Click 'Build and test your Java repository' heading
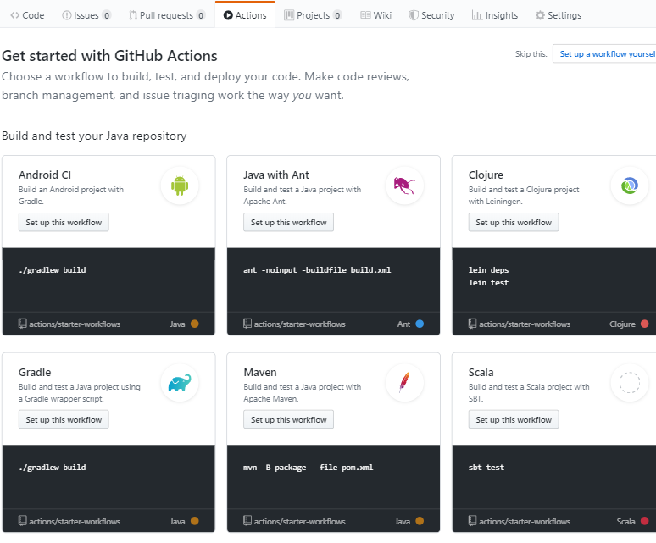This screenshot has height=543, width=656. click(94, 136)
